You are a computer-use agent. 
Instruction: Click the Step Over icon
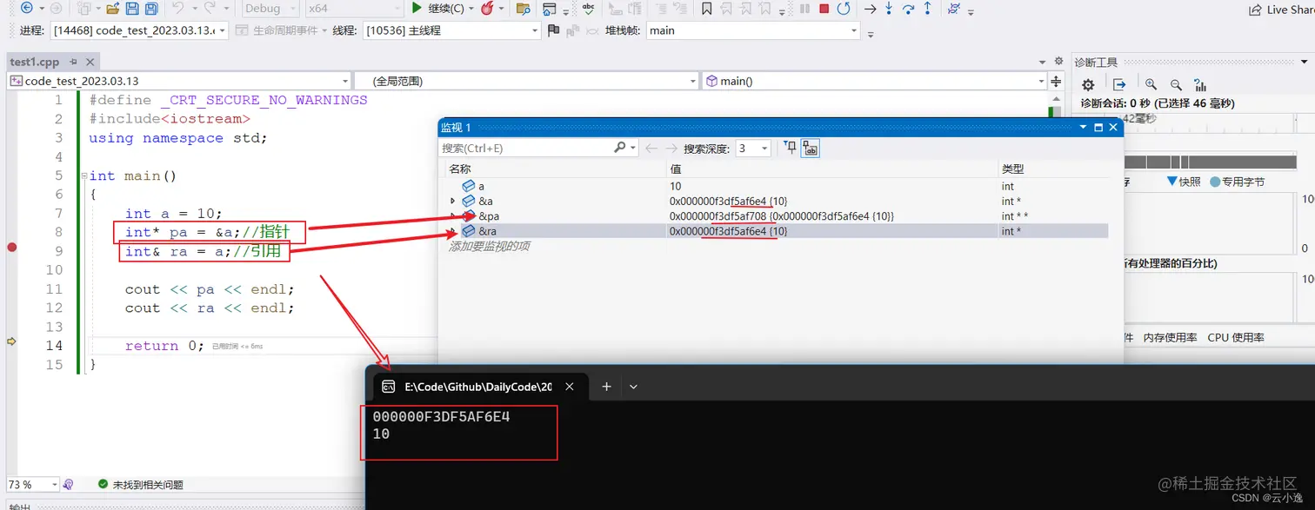click(909, 9)
